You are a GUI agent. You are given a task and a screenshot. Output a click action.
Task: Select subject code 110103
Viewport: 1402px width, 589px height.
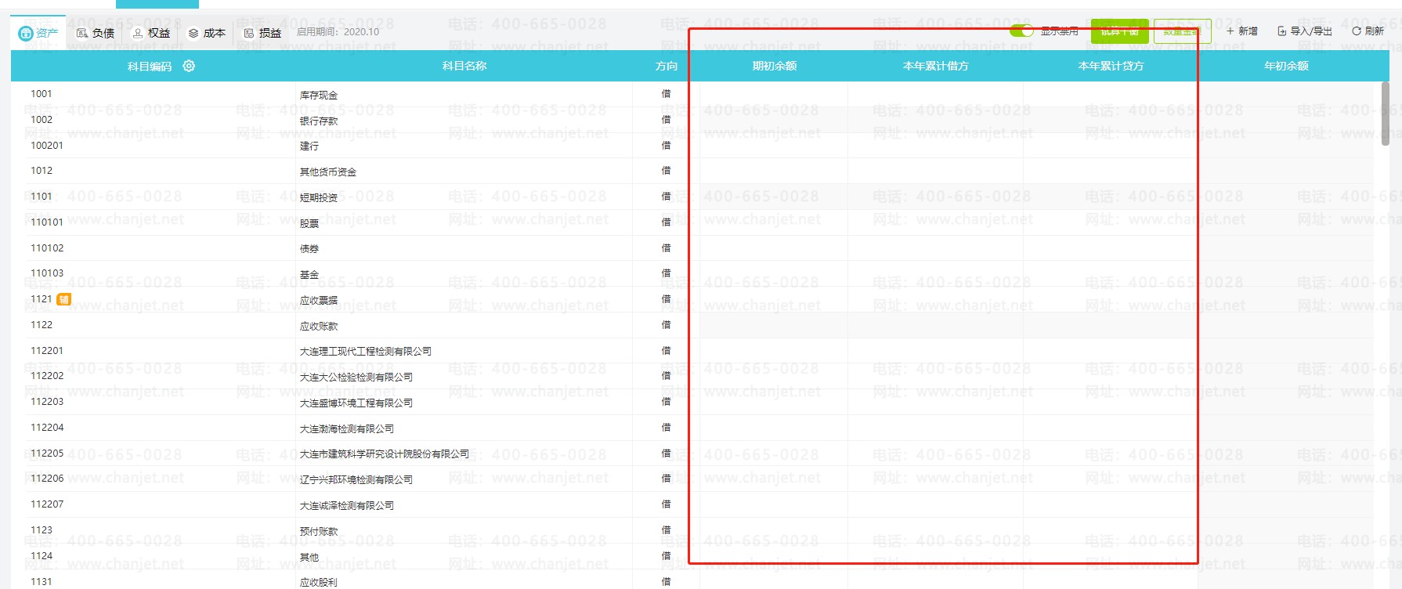(47, 273)
